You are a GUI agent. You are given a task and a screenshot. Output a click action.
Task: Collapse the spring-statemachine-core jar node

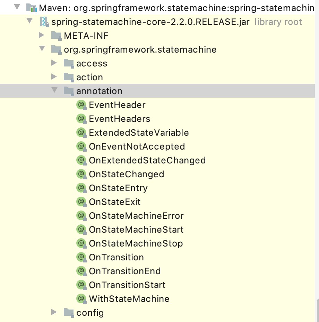[x=29, y=21]
